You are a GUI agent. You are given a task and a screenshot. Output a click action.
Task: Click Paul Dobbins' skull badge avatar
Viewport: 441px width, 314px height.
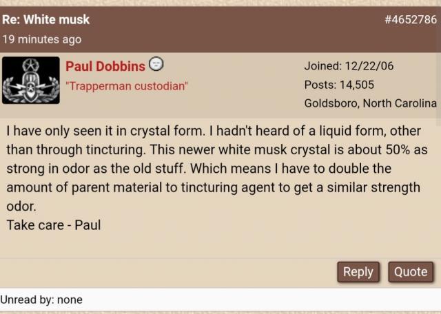31,81
